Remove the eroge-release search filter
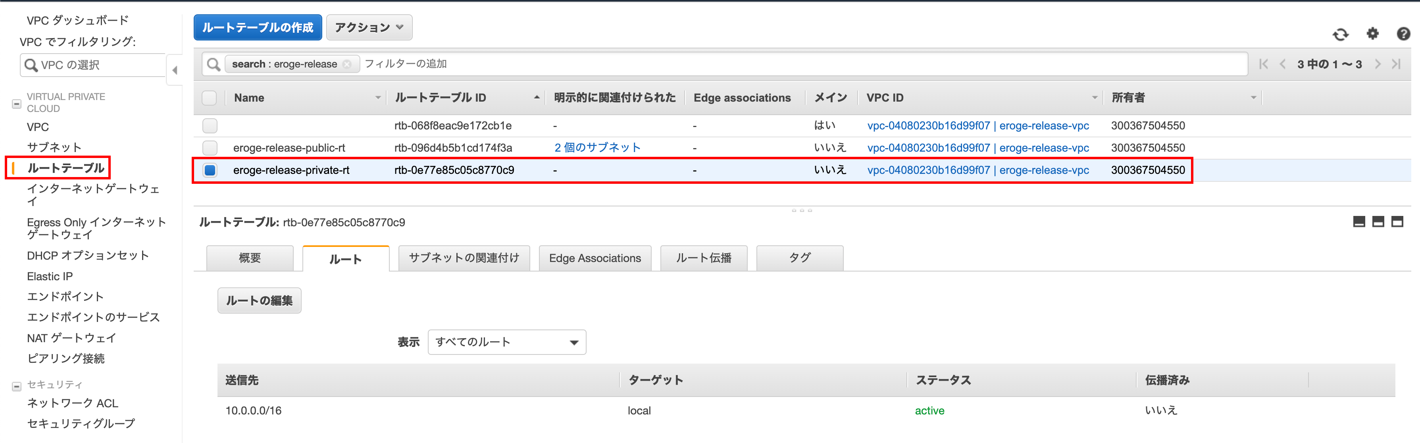Image resolution: width=1420 pixels, height=443 pixels. click(x=347, y=64)
